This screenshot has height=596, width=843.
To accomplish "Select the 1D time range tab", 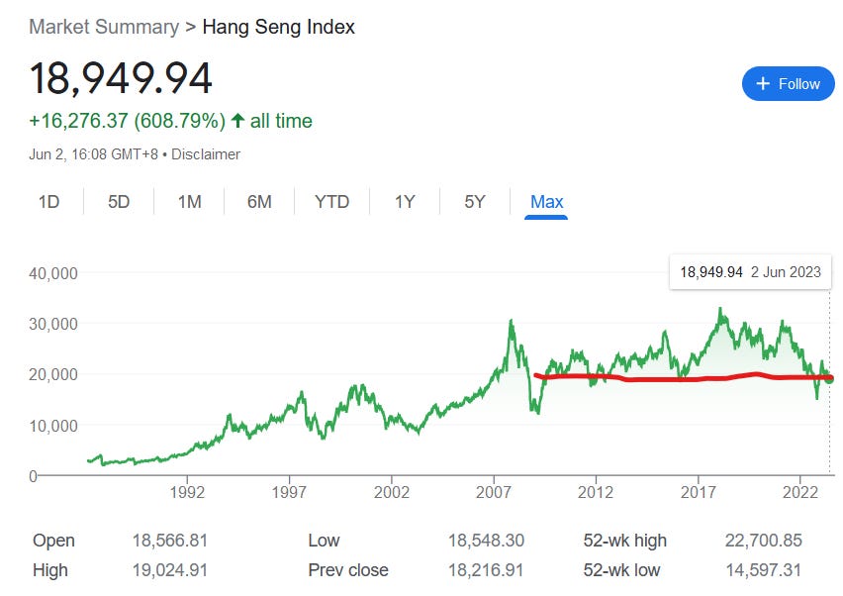I will pyautogui.click(x=48, y=202).
